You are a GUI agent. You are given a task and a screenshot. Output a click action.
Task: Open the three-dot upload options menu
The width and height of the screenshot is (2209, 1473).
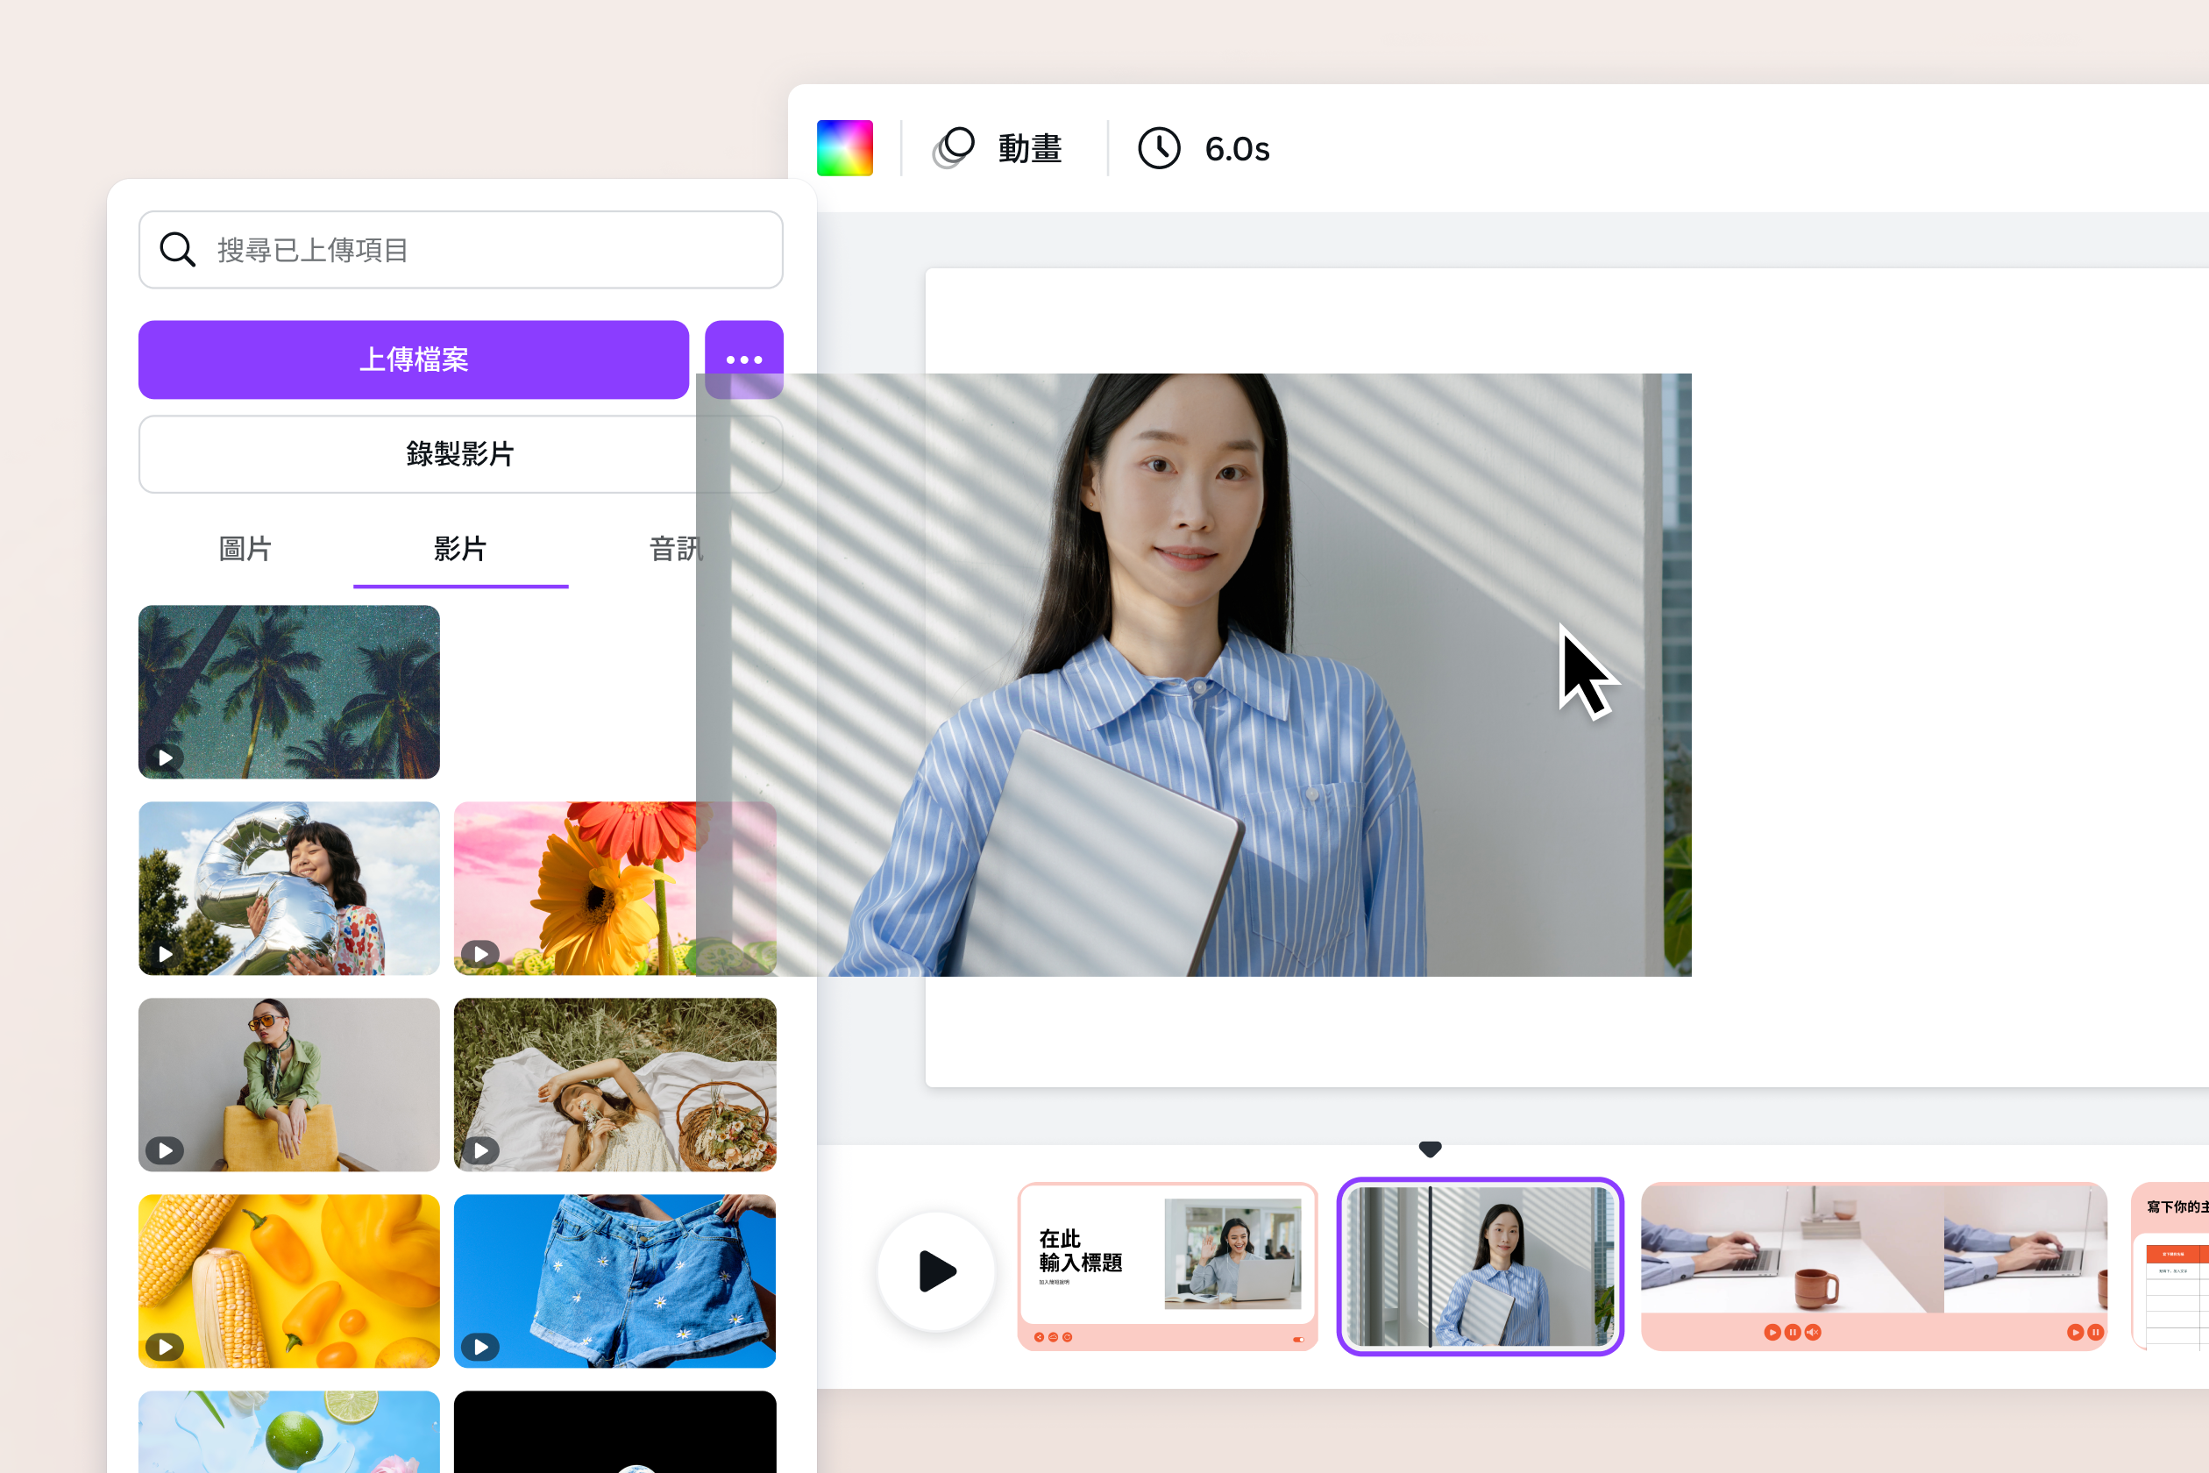[x=744, y=359]
